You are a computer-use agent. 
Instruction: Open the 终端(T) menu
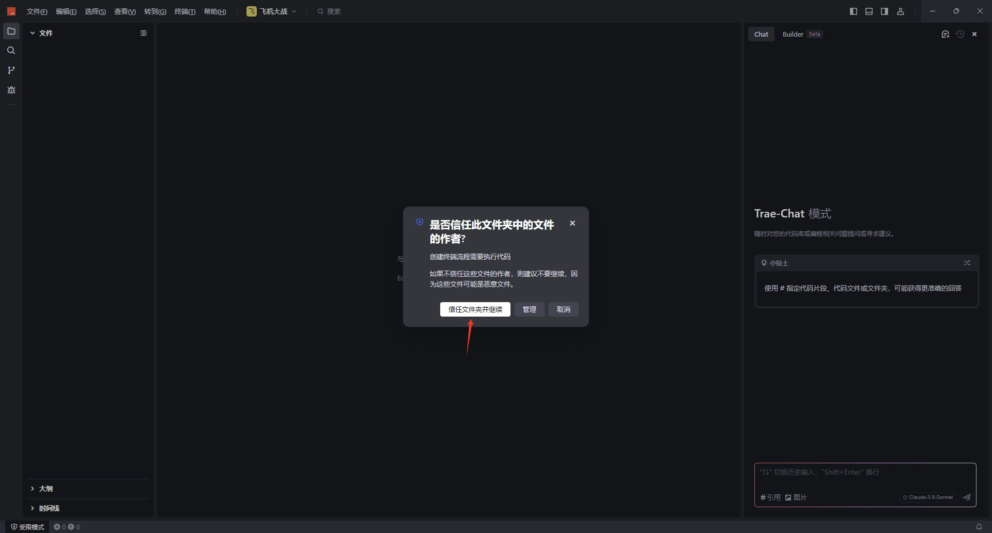point(185,11)
